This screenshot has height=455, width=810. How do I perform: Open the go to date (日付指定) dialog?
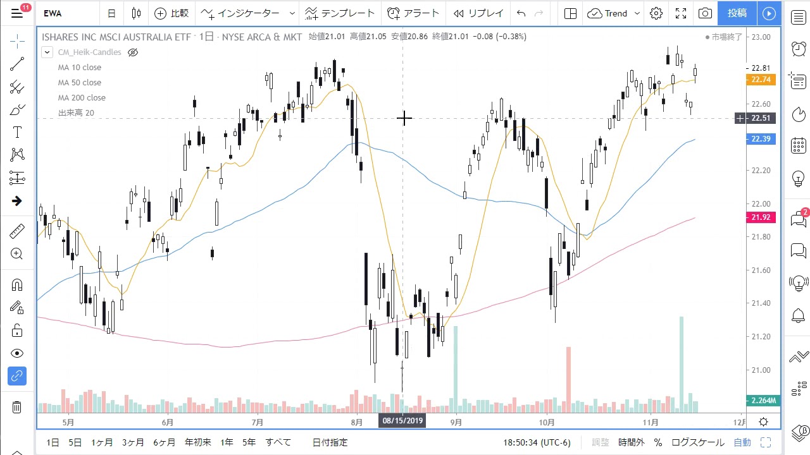(x=330, y=442)
